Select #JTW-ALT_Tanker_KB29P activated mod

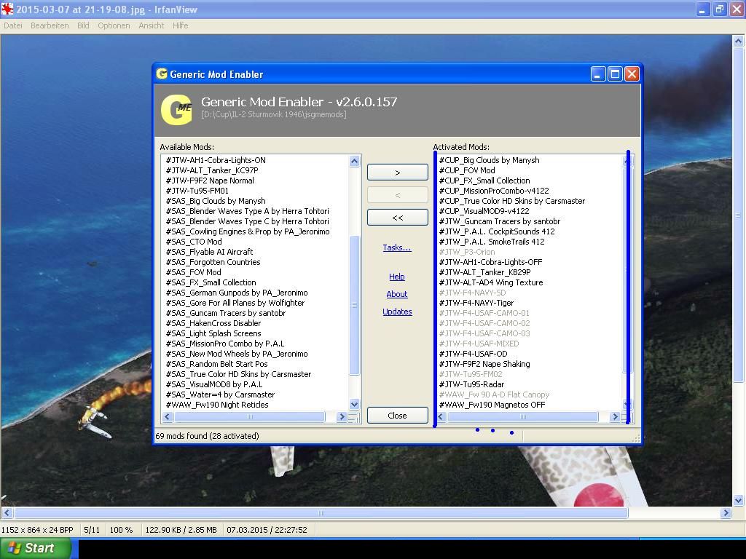coord(484,272)
